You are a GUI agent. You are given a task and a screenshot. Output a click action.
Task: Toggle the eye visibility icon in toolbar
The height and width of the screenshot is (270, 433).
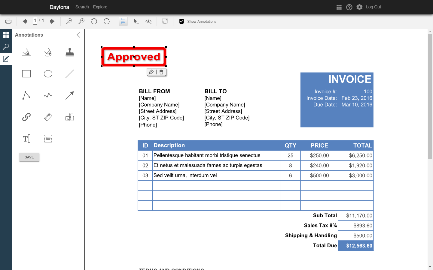pyautogui.click(x=148, y=21)
